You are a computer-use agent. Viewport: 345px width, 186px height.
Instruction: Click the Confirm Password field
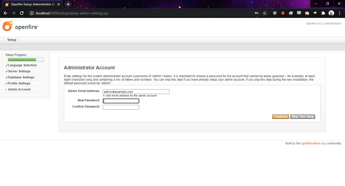click(121, 107)
